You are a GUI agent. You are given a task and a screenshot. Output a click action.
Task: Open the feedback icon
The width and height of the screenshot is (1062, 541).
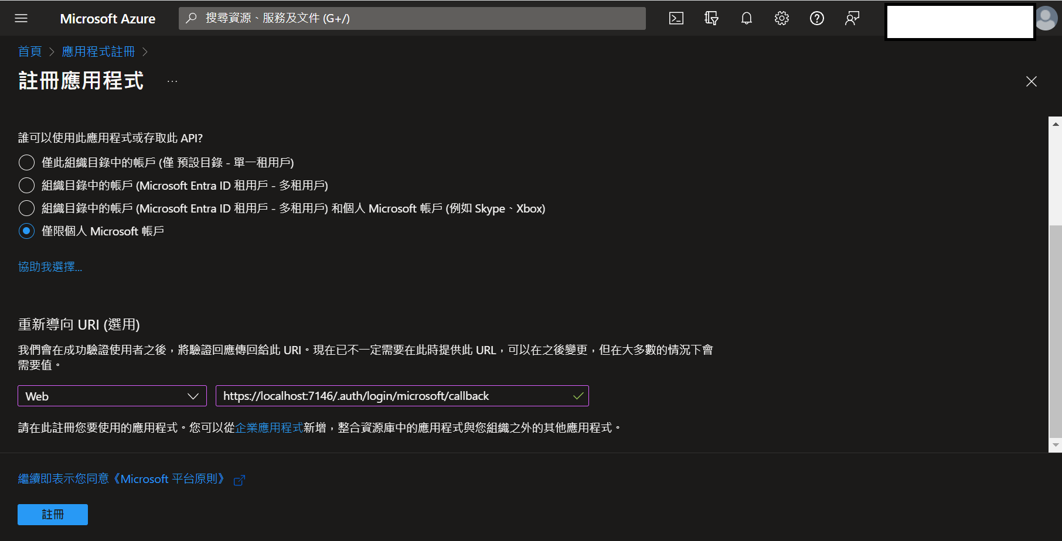[852, 18]
